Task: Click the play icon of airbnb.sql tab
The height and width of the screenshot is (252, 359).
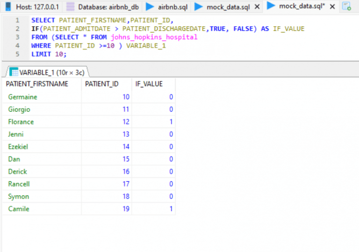Action: pos(150,7)
